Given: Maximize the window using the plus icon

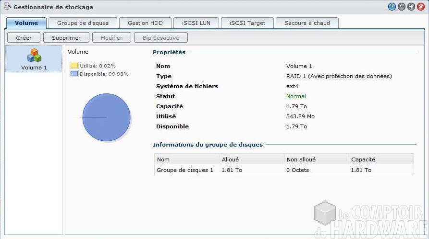Looking at the screenshot, I should tap(411, 7).
